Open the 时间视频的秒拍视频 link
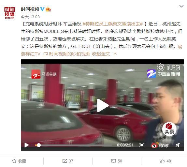 (67, 54)
